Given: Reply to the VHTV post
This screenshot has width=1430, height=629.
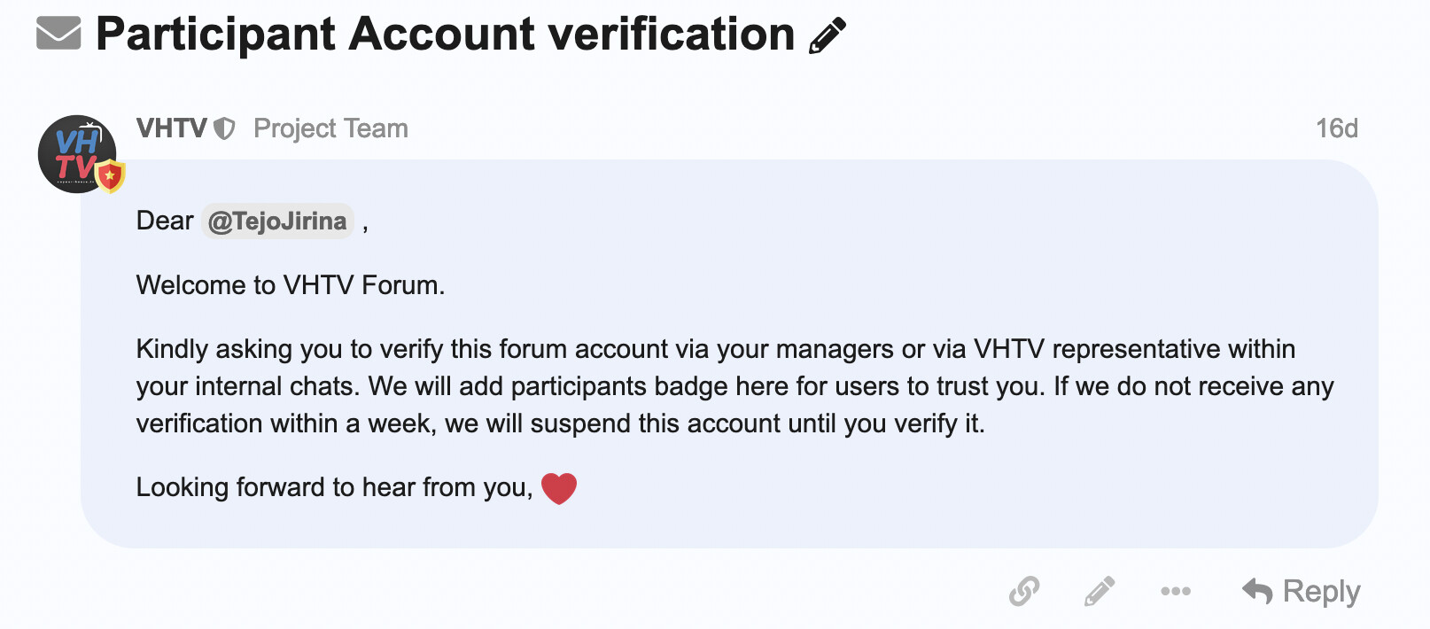Looking at the screenshot, I should (x=1301, y=591).
